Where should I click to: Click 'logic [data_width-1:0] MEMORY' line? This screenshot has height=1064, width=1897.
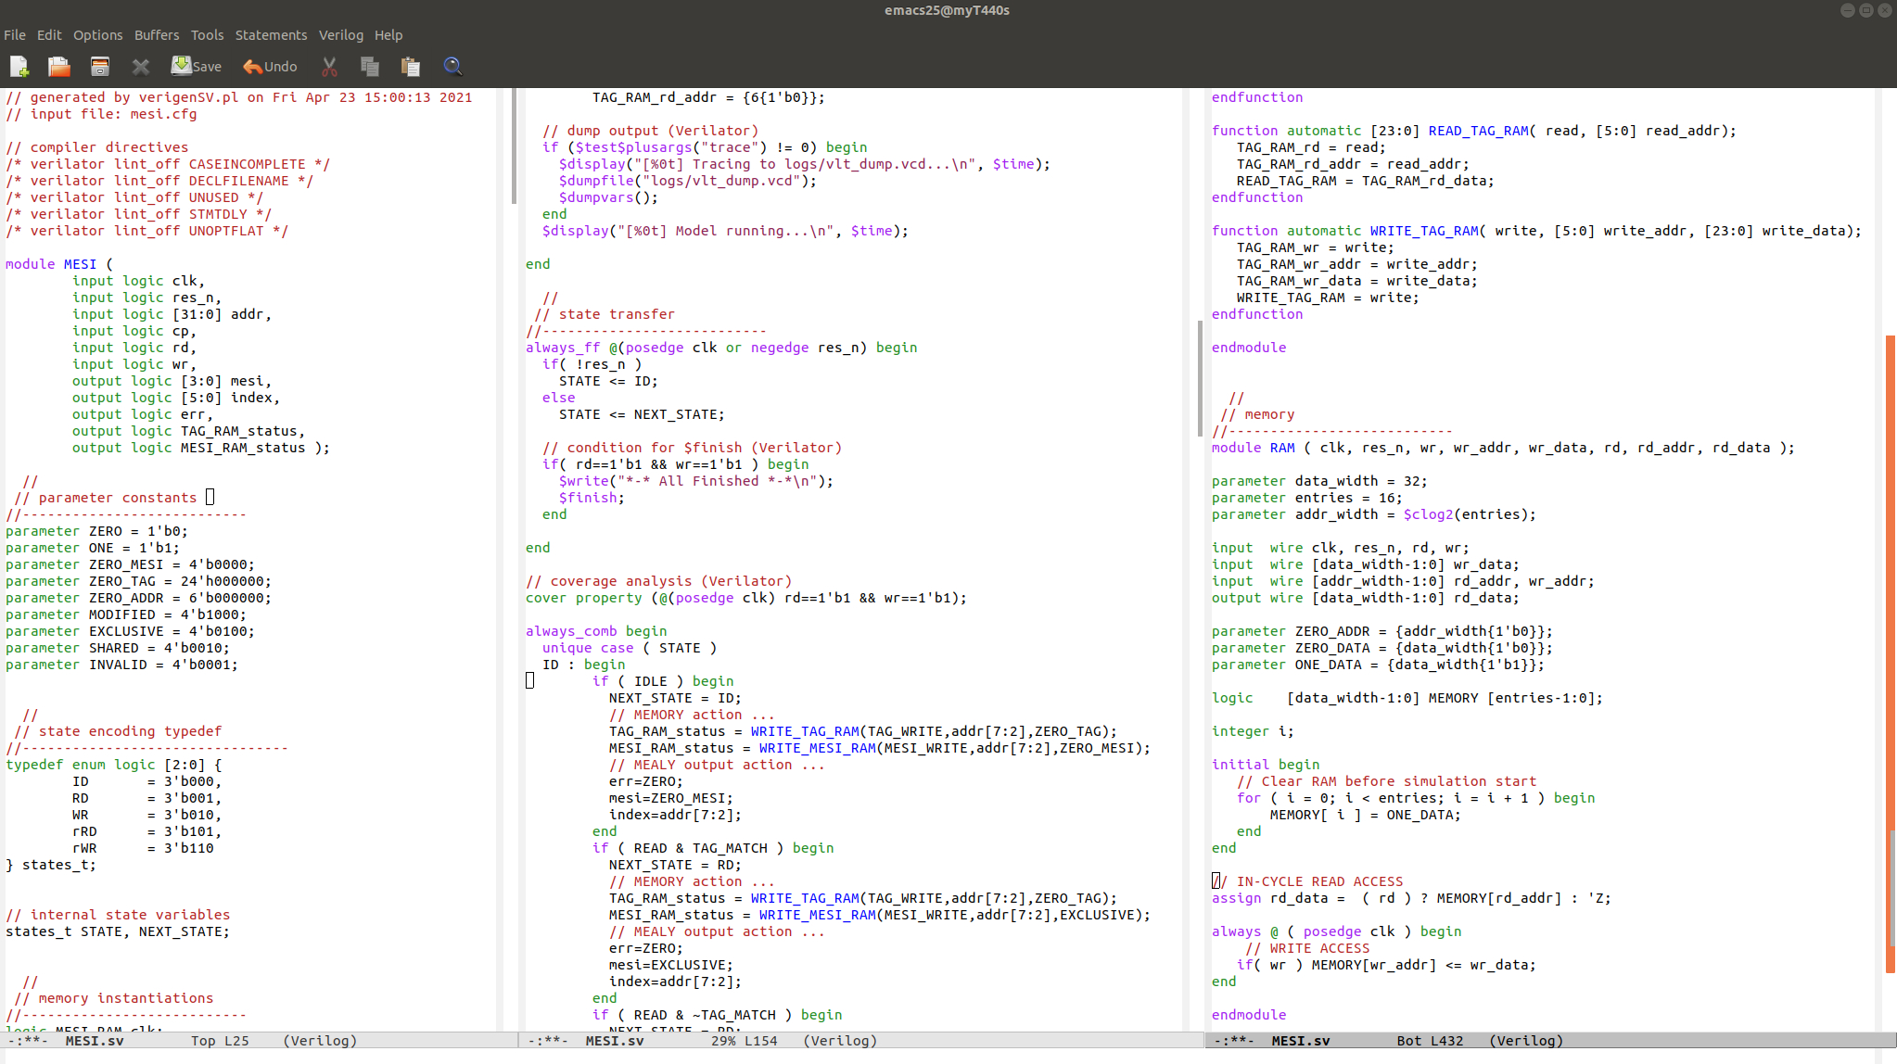(1407, 698)
